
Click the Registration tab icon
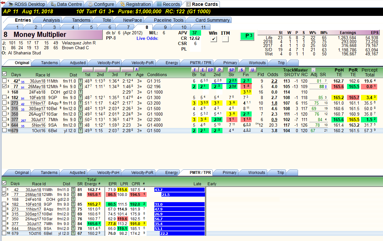pyautogui.click(x=122, y=4)
